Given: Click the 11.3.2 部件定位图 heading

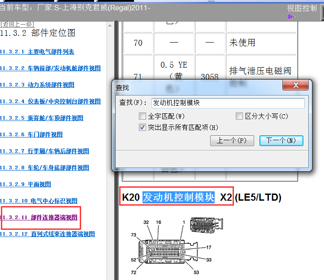Looking at the screenshot, I should (x=38, y=33).
